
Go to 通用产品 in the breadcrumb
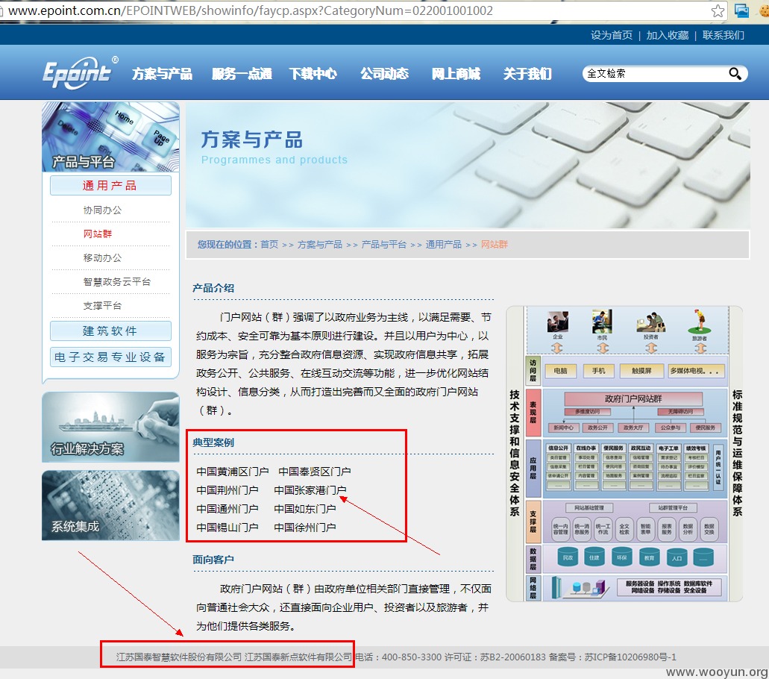pyautogui.click(x=443, y=244)
